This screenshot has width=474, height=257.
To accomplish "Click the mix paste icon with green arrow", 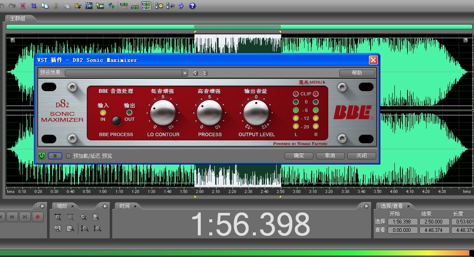I will click(x=78, y=6).
